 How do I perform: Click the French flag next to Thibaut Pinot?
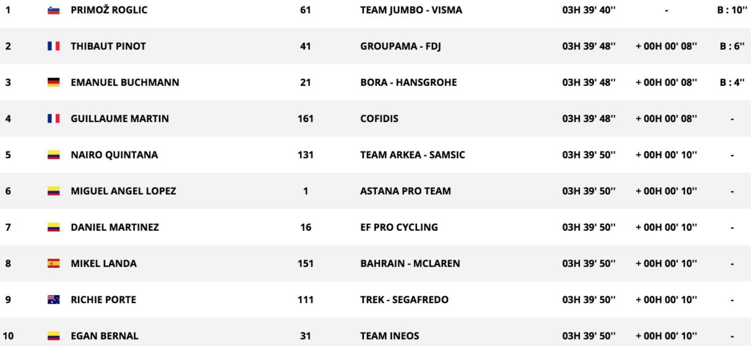point(53,46)
